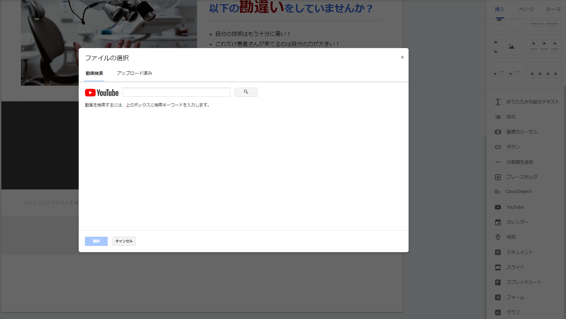Open the ページ sidebar tab
The image size is (566, 319).
pos(526,9)
